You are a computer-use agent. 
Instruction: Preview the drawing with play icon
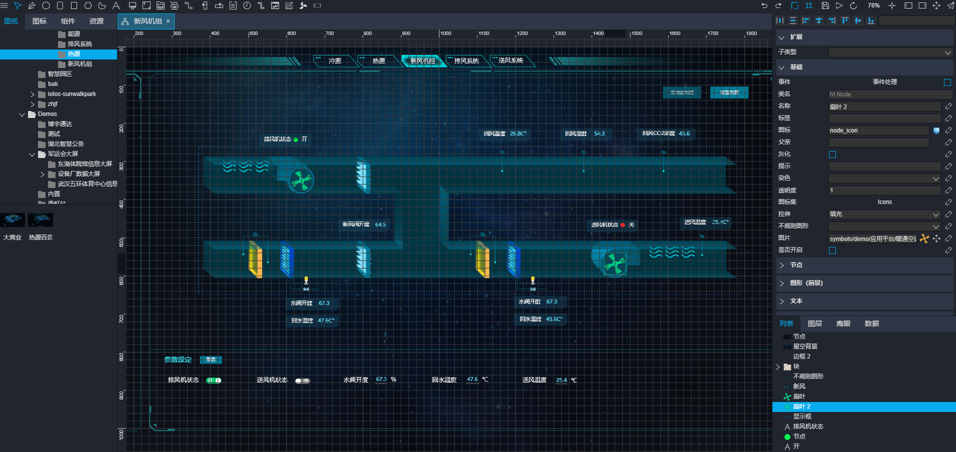(x=839, y=5)
